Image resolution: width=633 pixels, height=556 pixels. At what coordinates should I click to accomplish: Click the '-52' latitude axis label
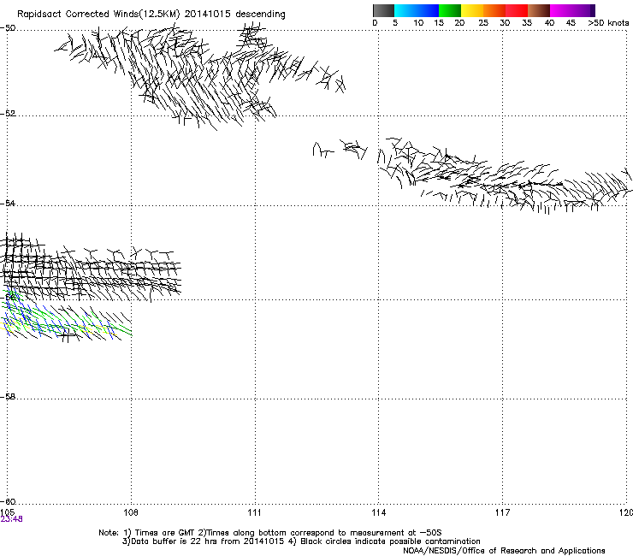click(x=8, y=113)
